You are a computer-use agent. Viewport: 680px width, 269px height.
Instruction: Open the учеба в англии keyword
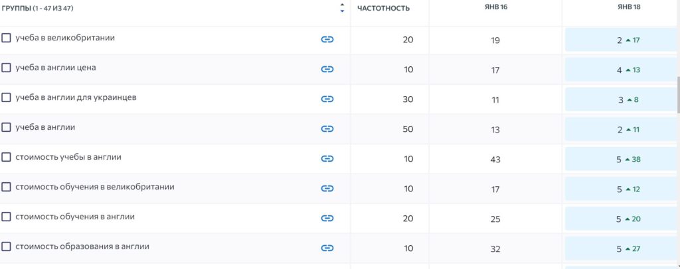click(x=45, y=128)
